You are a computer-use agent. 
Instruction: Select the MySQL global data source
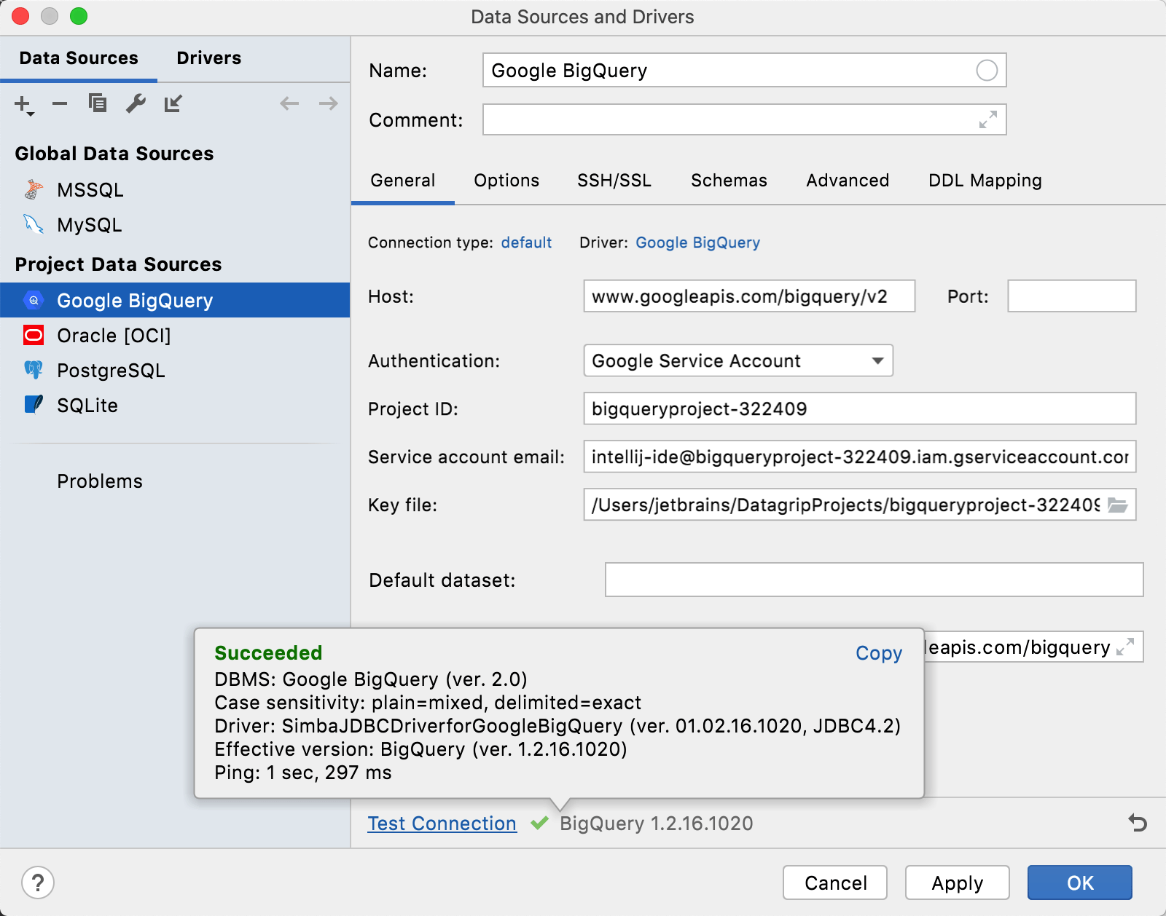tap(88, 225)
